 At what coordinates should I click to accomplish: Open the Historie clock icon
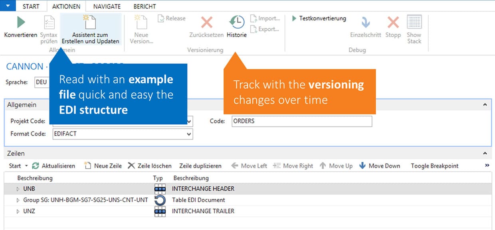point(236,23)
